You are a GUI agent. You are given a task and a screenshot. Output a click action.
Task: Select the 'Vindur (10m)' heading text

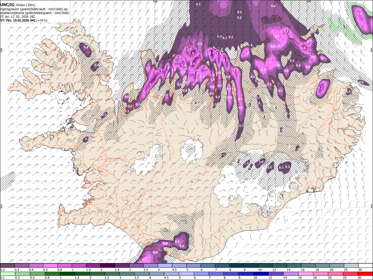tap(25, 5)
